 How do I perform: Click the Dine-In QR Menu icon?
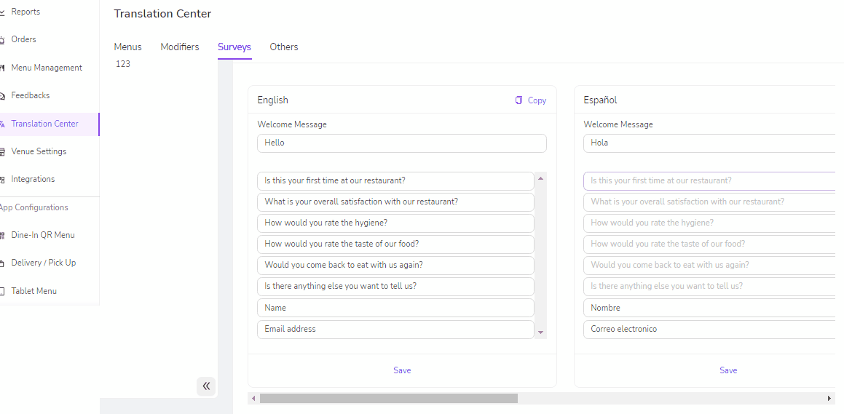(x=2, y=236)
